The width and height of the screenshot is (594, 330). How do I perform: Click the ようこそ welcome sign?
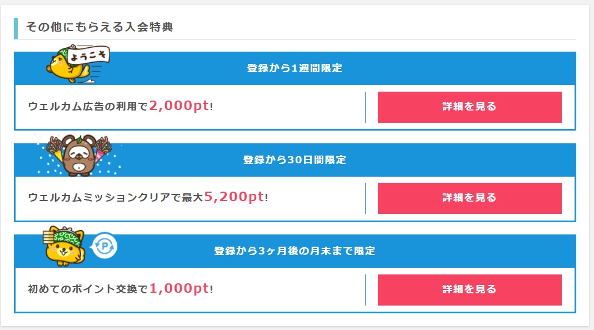89,56
